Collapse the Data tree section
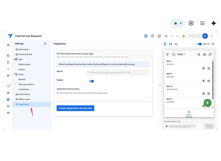This screenshot has width=221, height=161. [14, 60]
